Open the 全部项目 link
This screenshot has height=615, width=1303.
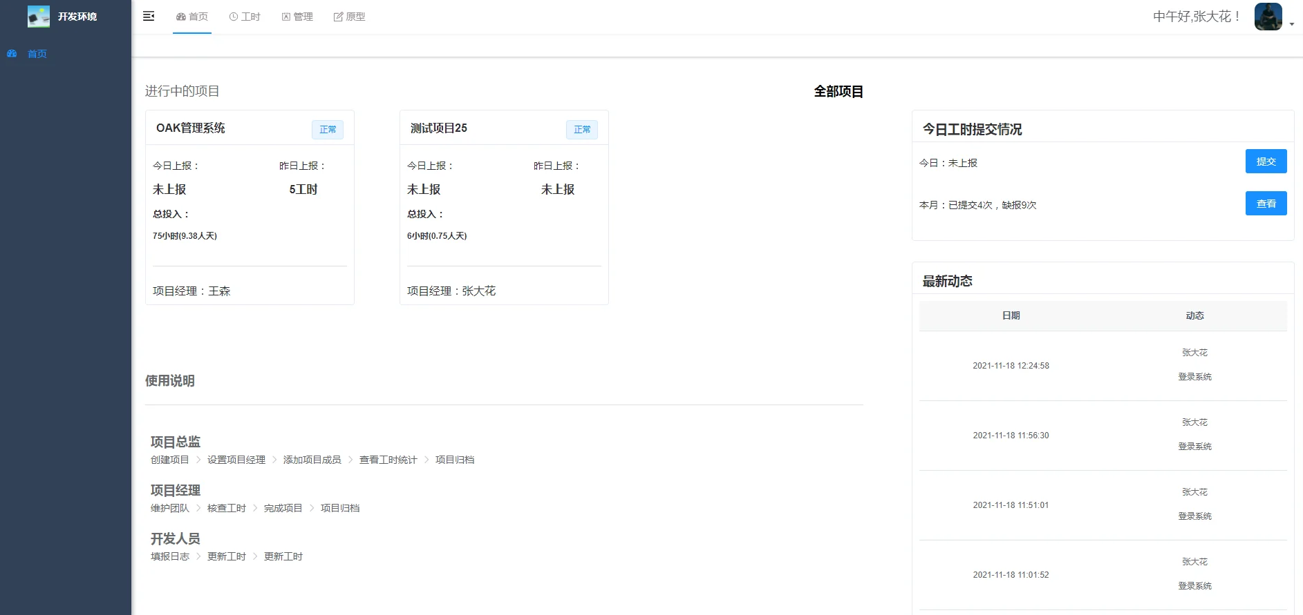(838, 91)
